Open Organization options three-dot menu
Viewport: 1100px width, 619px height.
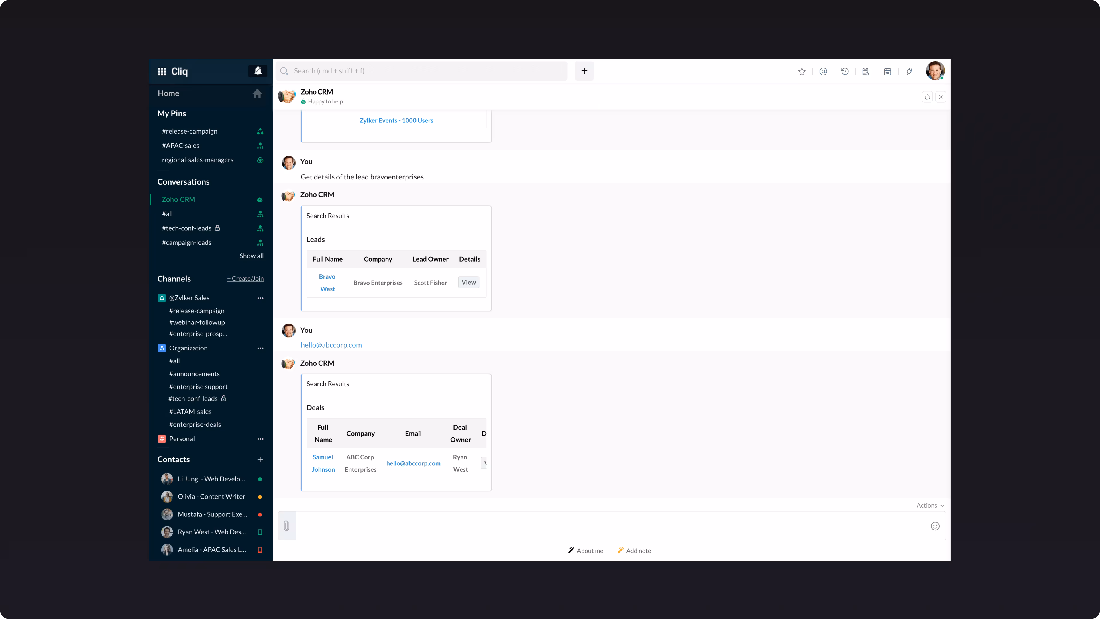click(260, 348)
